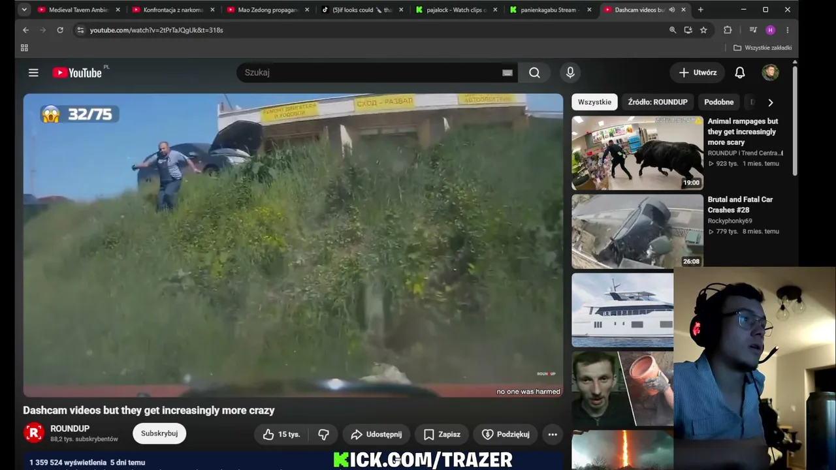Select the Wszystkie filter chip
The height and width of the screenshot is (470, 836).
click(594, 102)
